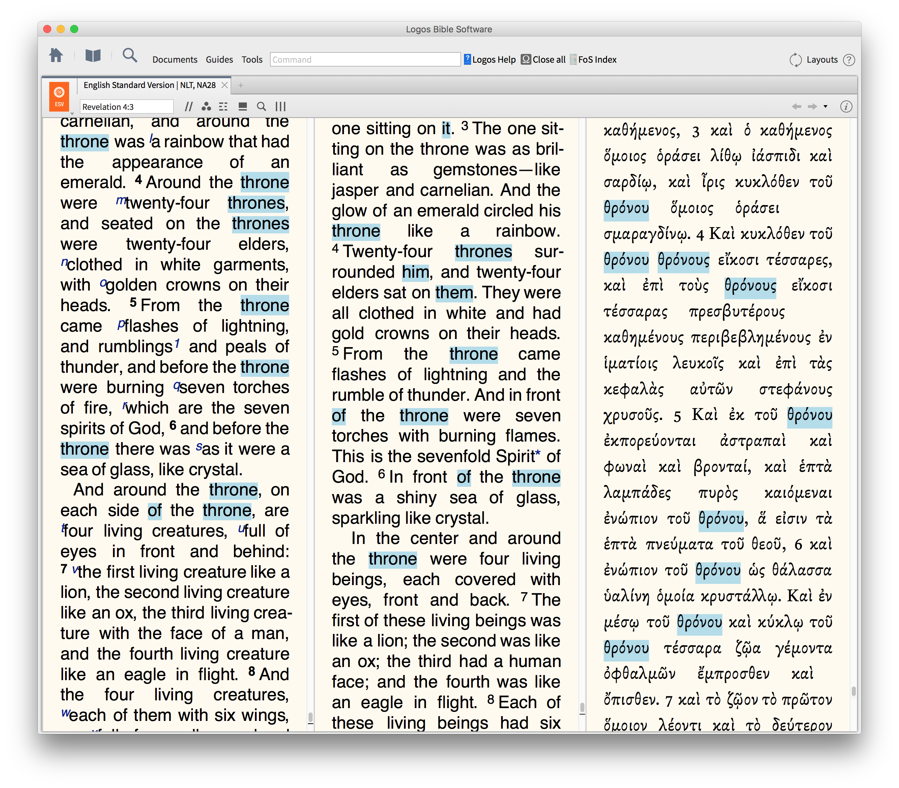Open the Library book icon
The height and width of the screenshot is (788, 899).
[x=93, y=56]
